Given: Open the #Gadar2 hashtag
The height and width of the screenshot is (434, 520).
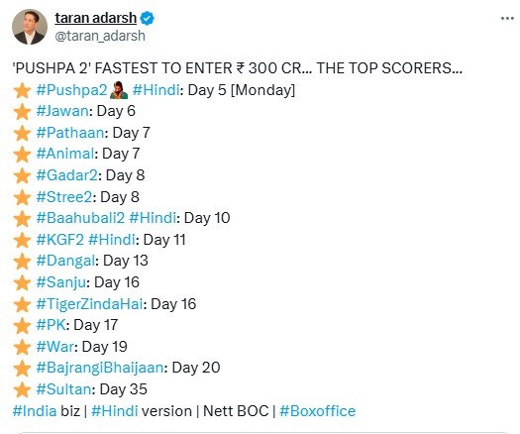Looking at the screenshot, I should (x=67, y=175).
